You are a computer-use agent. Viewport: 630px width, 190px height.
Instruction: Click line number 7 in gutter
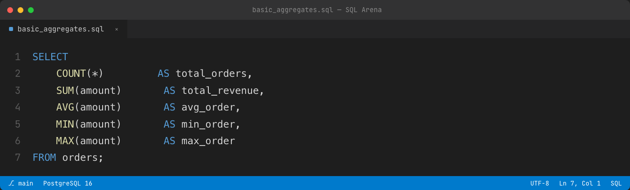pyautogui.click(x=18, y=158)
